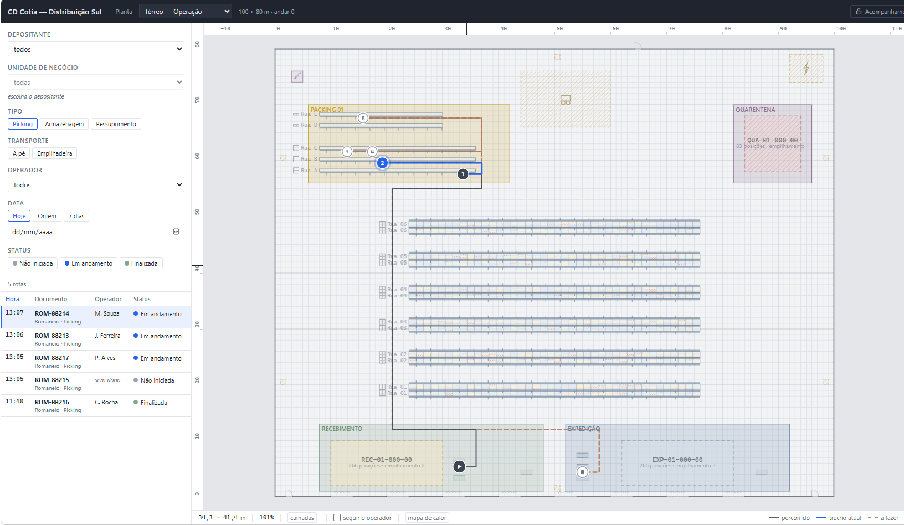Toggle the 'Não iniciada' status filter
Image resolution: width=904 pixels, height=525 pixels.
(x=33, y=264)
